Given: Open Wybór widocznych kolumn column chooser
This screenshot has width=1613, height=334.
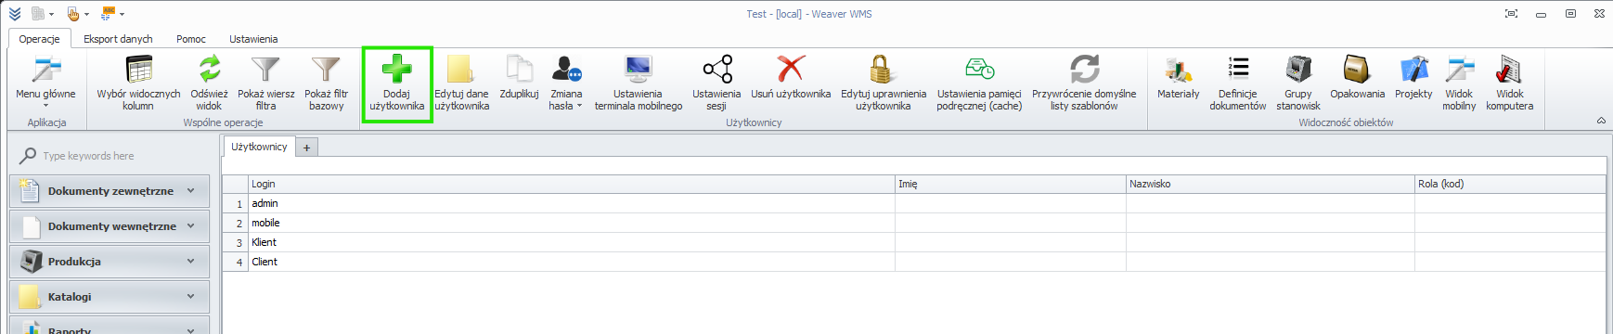Looking at the screenshot, I should (x=138, y=82).
